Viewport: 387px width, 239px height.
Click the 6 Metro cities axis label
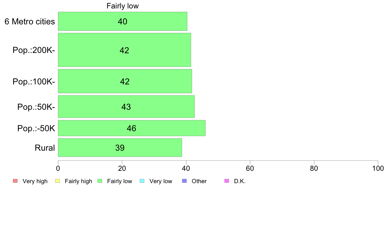[30, 21]
